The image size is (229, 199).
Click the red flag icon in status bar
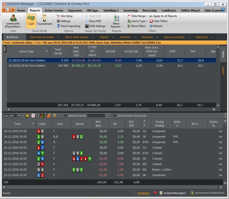pos(155,193)
